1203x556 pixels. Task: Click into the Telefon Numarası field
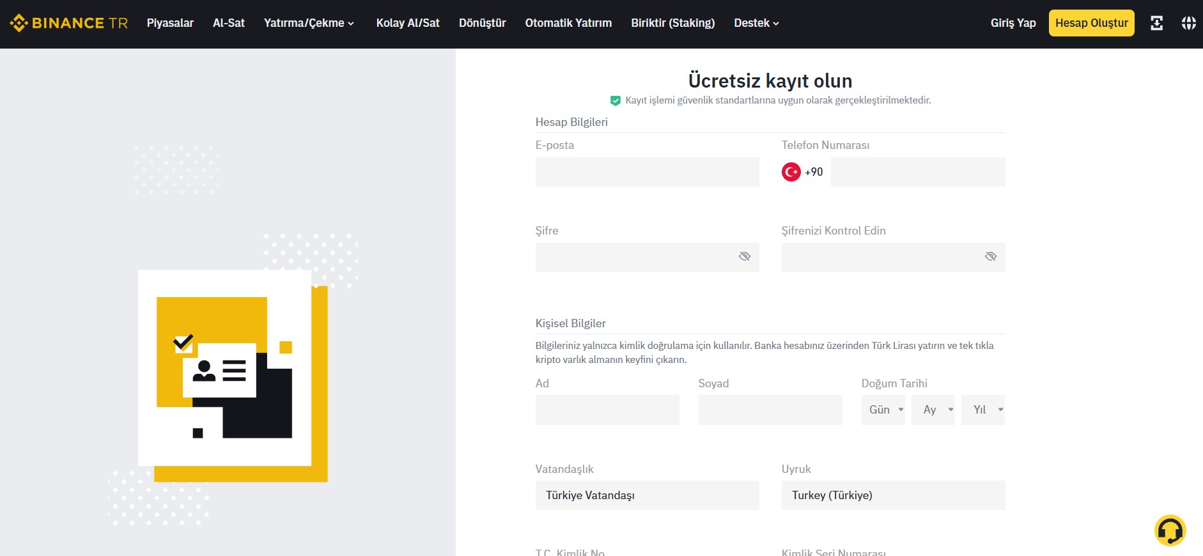pos(917,172)
